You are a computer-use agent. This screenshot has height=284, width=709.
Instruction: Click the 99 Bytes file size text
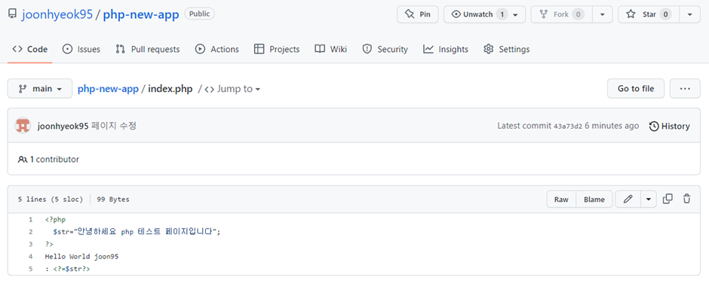[x=113, y=199]
